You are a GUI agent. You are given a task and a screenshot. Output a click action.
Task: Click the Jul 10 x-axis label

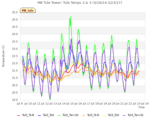[x=28, y=103]
